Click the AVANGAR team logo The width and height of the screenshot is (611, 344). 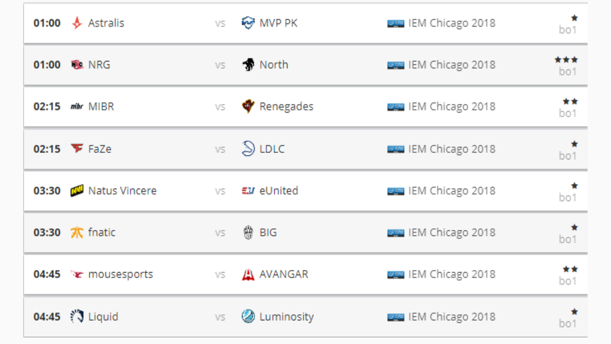(248, 275)
